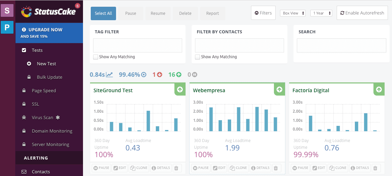392x176 pixels.
Task: Click the StatusCake logo
Action: point(48,11)
